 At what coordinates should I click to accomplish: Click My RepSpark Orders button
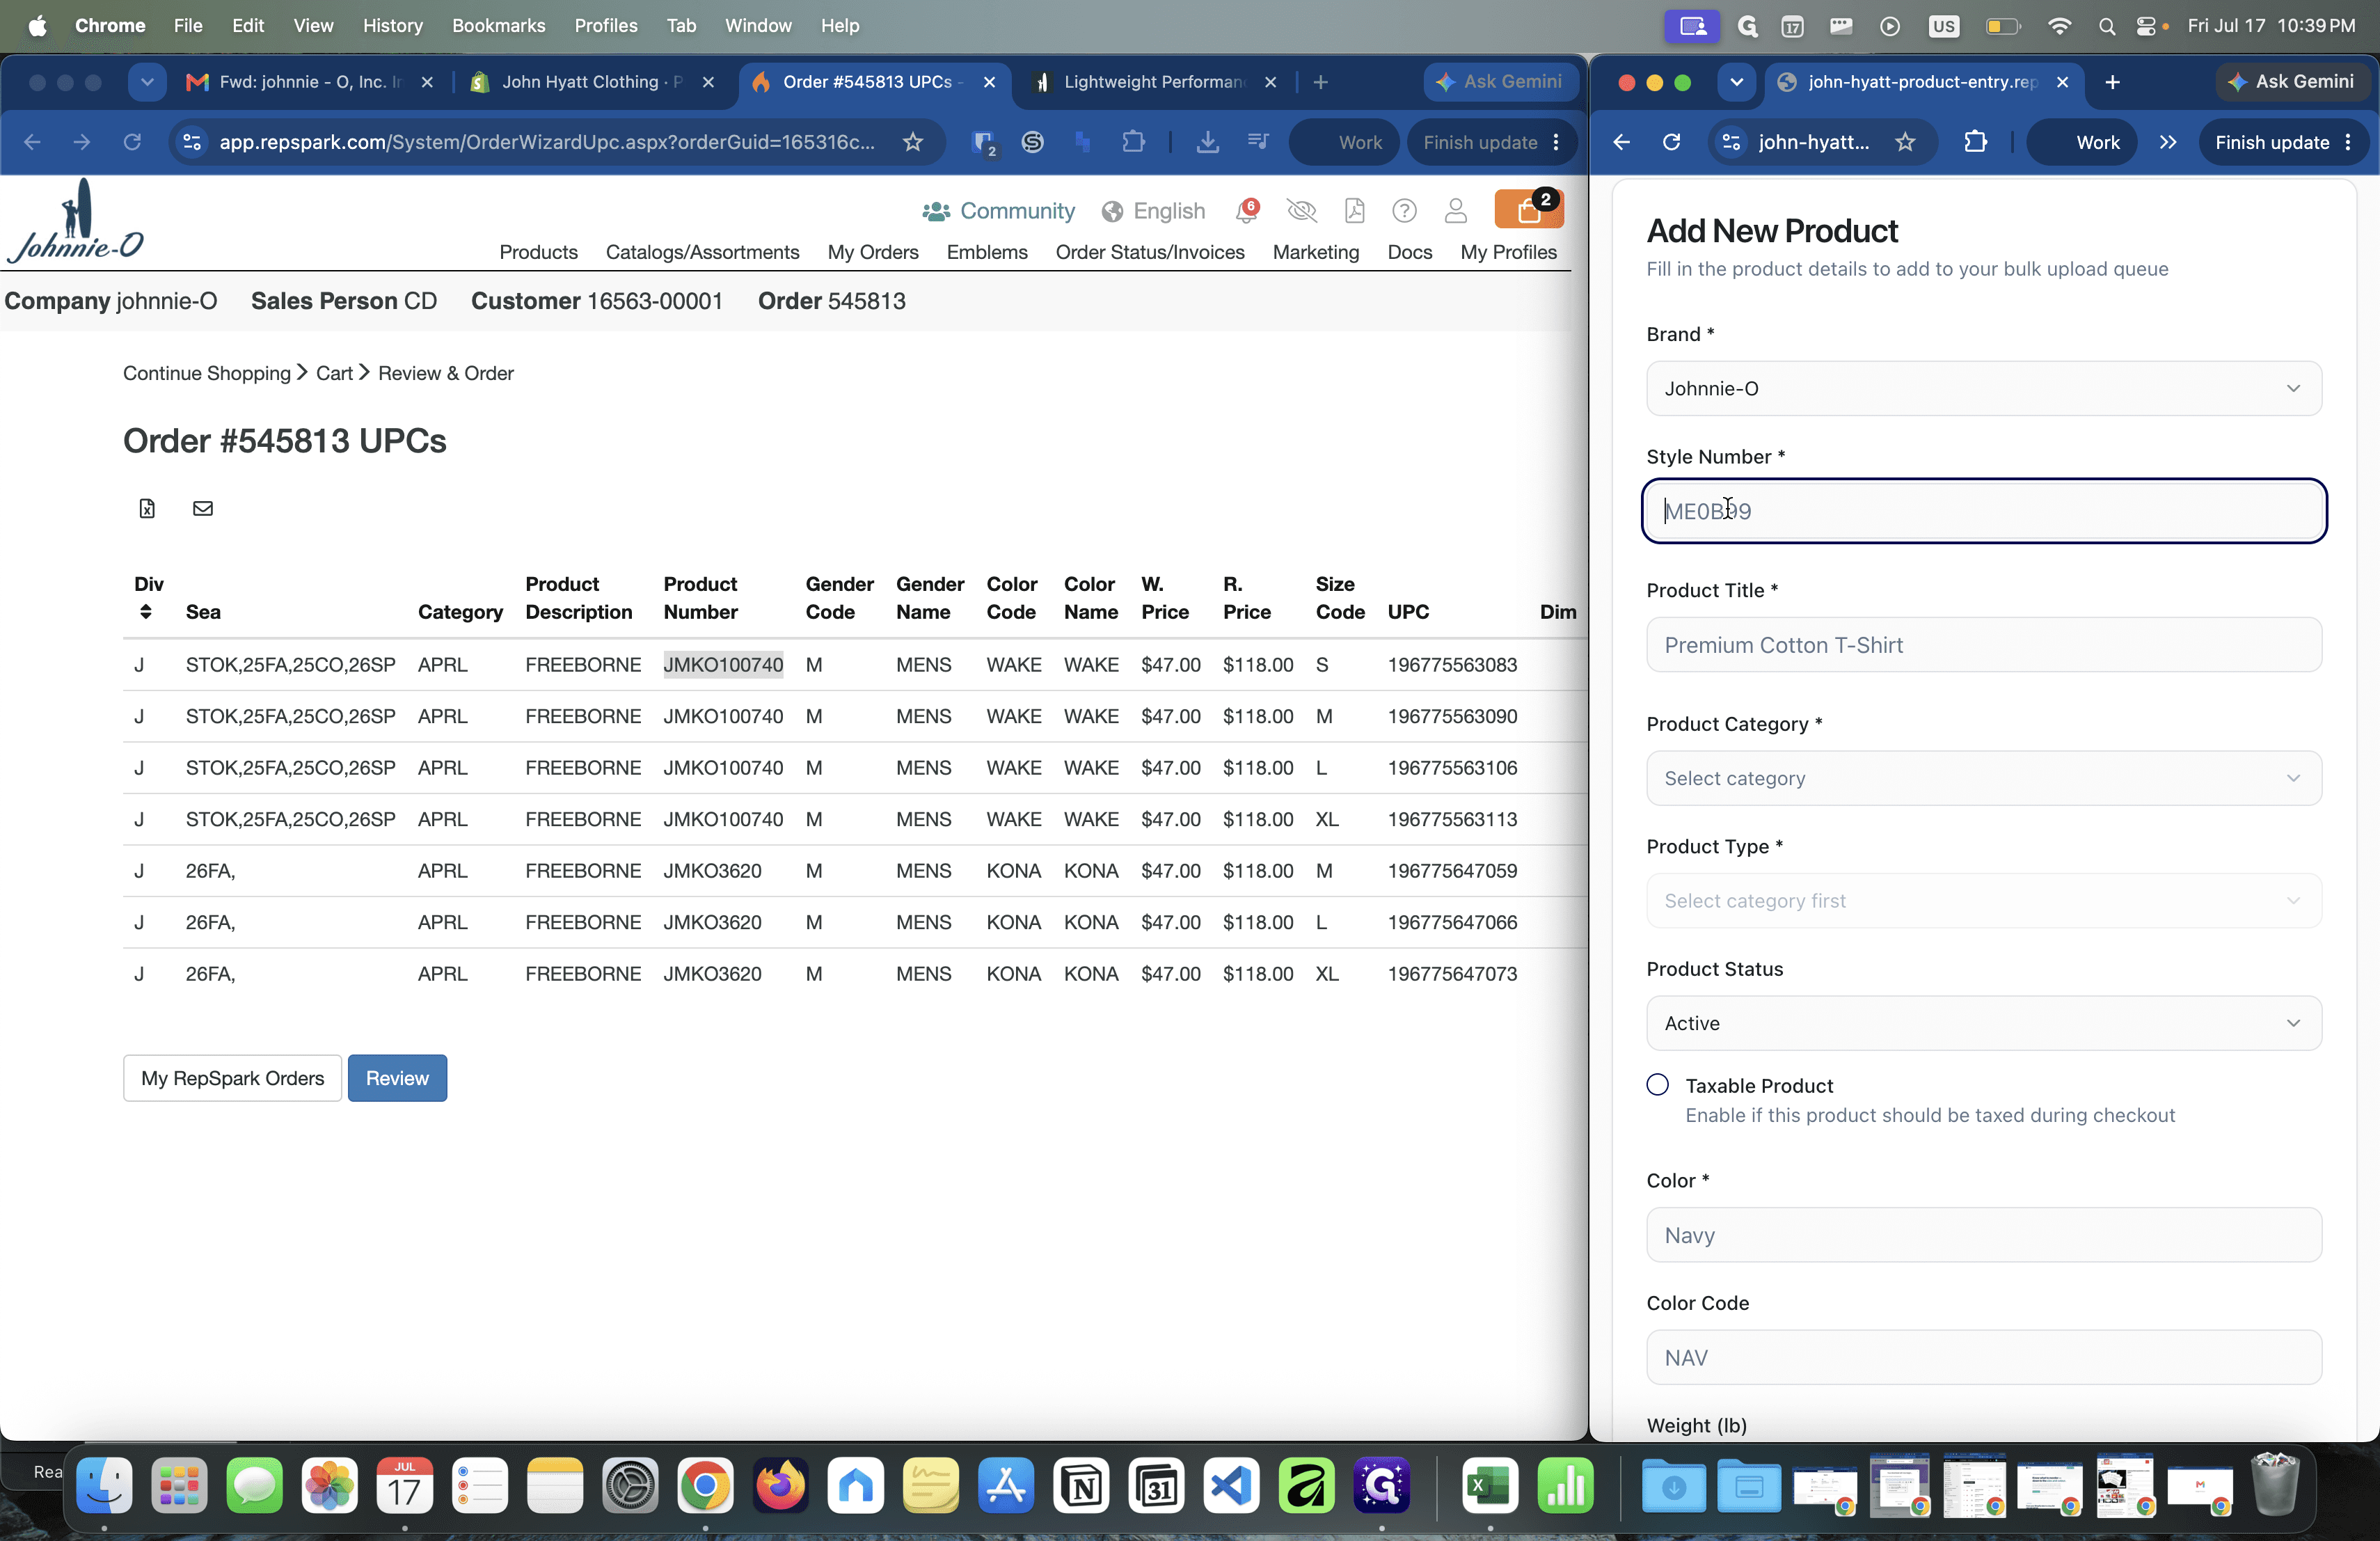pos(232,1078)
